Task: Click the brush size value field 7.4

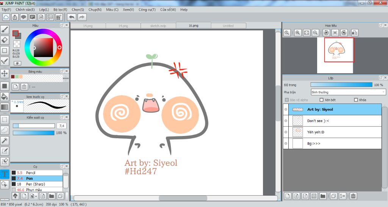Action: (62, 126)
